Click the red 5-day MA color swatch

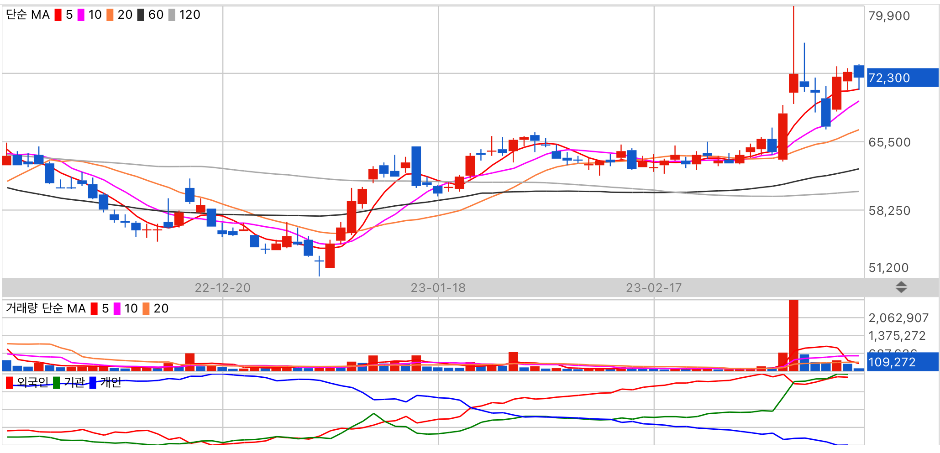coord(58,15)
